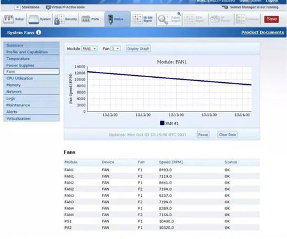The image size is (287, 239).
Task: Click the Display Graph button
Action: click(x=138, y=48)
